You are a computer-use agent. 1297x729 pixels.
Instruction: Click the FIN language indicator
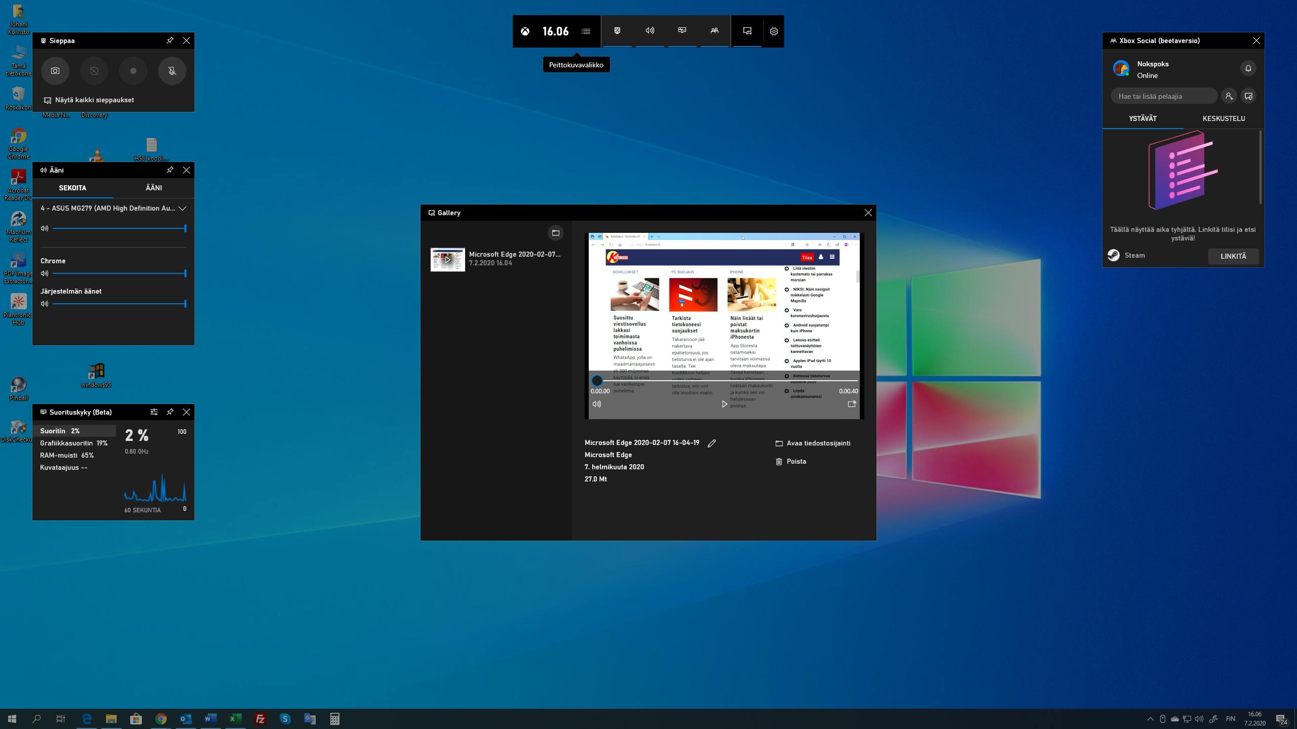tap(1230, 719)
